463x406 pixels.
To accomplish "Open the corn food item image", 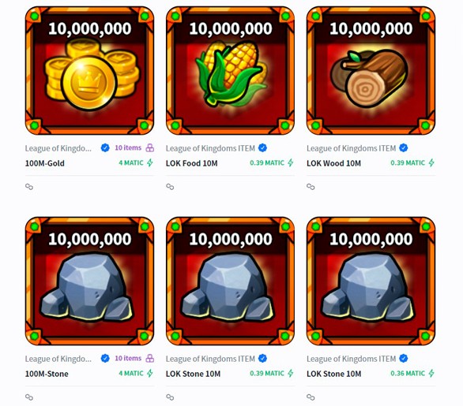I will (231, 70).
